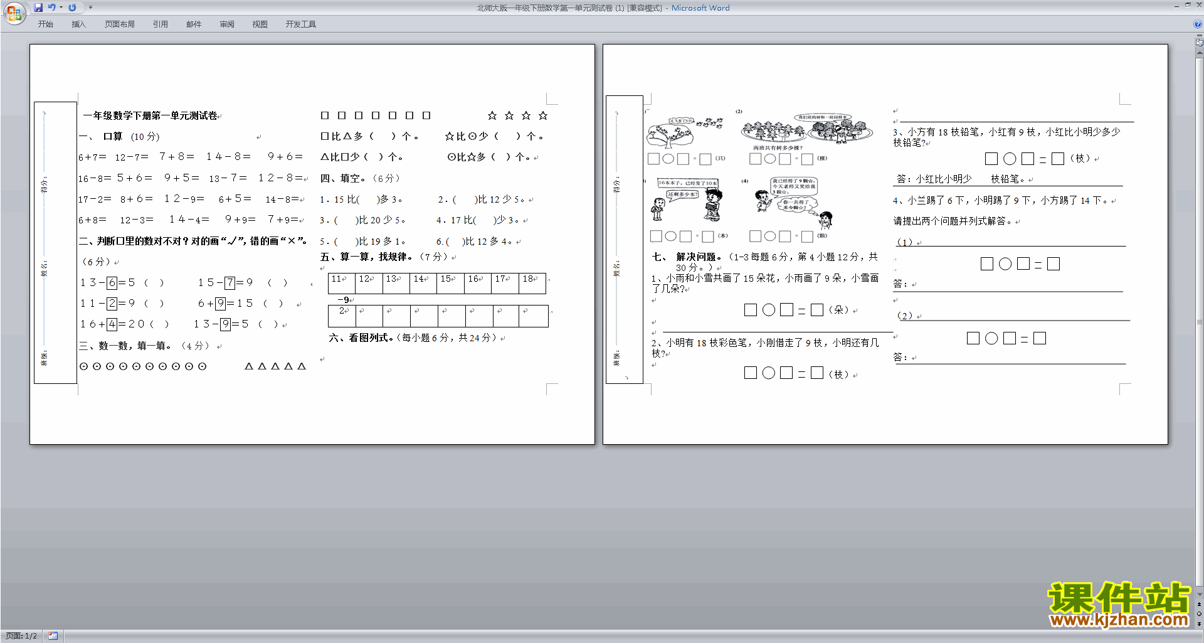Click heading 四、填空。(6分)
The image size is (1204, 643).
pos(360,178)
